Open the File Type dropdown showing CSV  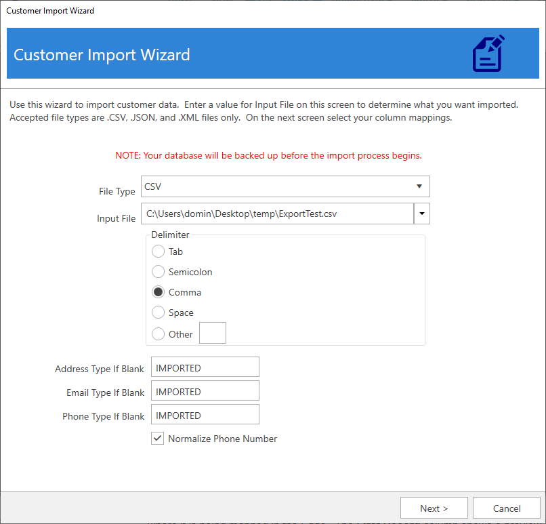[x=285, y=186]
